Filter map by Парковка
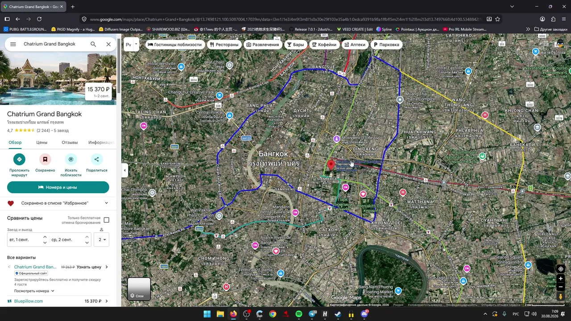 coord(386,45)
